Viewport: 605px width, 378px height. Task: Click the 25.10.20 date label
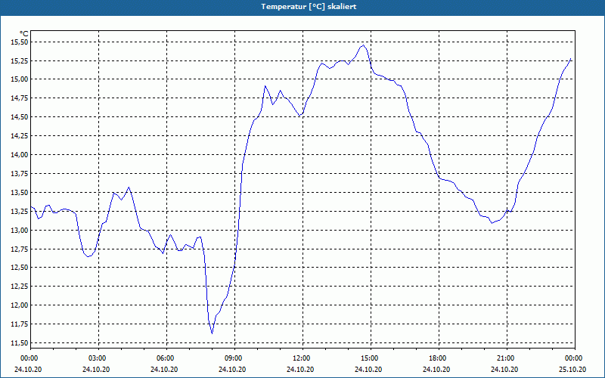(x=572, y=369)
